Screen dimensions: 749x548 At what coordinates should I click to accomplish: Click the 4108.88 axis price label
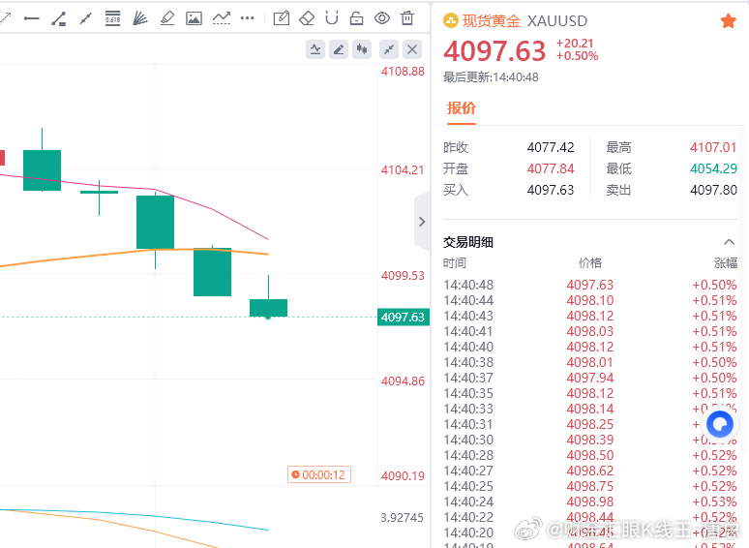coord(403,72)
